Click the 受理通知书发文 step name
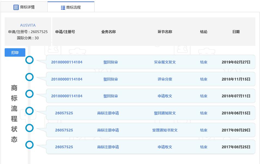Image resolution: width=260 pixels, height=164 pixels. pyautogui.click(x=165, y=130)
